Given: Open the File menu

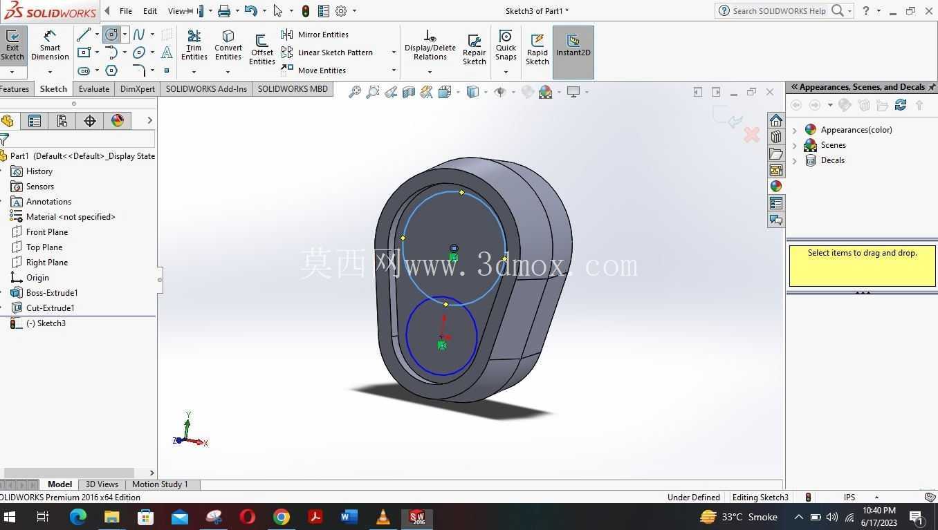Looking at the screenshot, I should click(126, 11).
